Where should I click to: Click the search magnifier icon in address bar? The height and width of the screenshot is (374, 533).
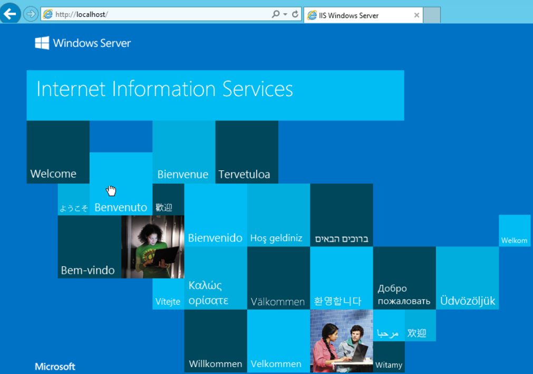[275, 14]
